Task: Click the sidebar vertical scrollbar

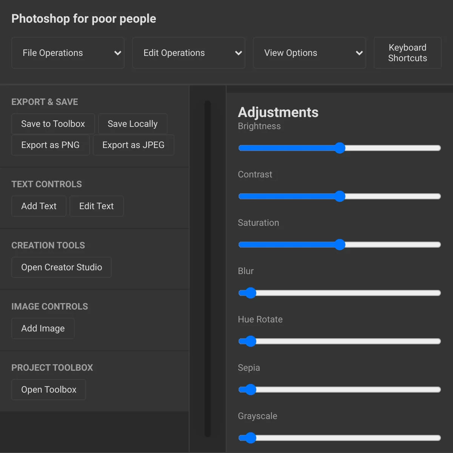Action: [208, 269]
